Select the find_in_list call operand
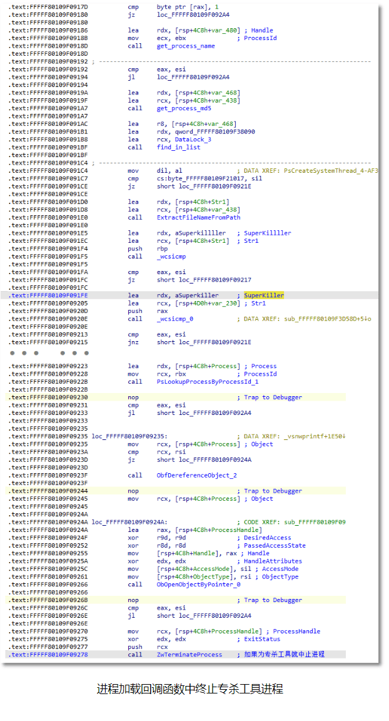389x721 pixels. pos(178,148)
